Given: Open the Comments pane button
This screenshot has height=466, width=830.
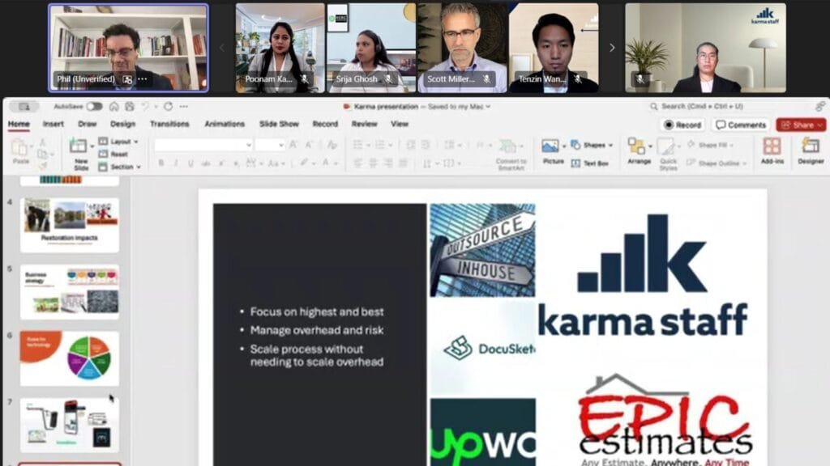Looking at the screenshot, I should coord(741,125).
